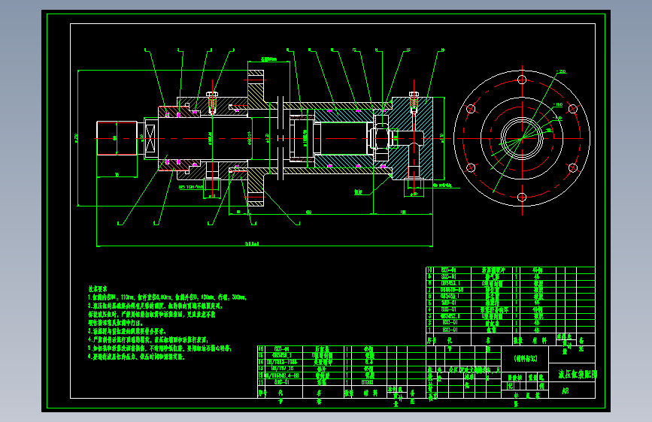652x422 pixels.
Task: Select the top bolt hole in the flange end view
Action: (522, 80)
